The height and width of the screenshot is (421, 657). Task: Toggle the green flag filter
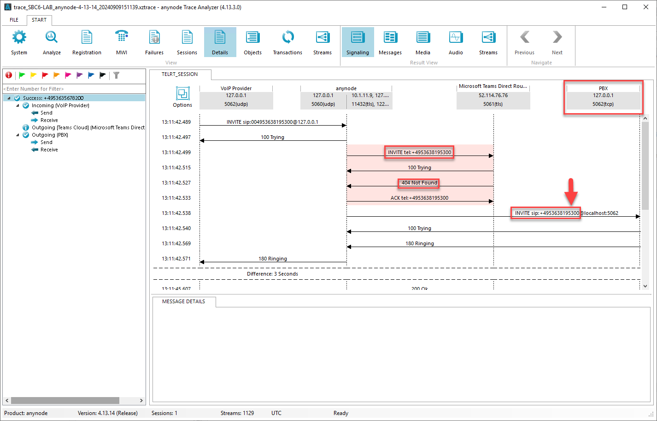[x=22, y=75]
